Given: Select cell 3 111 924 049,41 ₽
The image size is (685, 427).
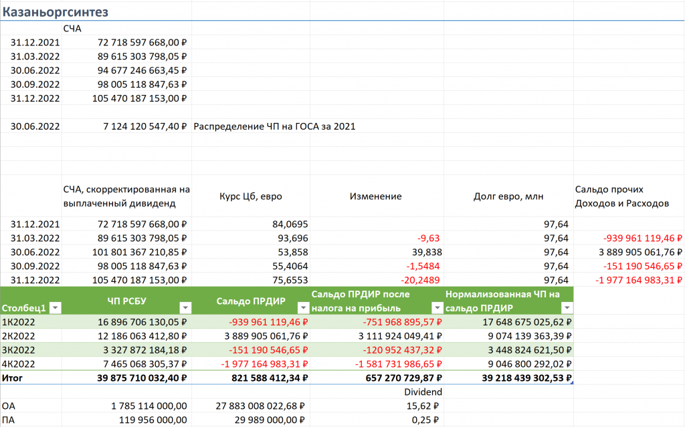Looking at the screenshot, I should click(400, 335).
